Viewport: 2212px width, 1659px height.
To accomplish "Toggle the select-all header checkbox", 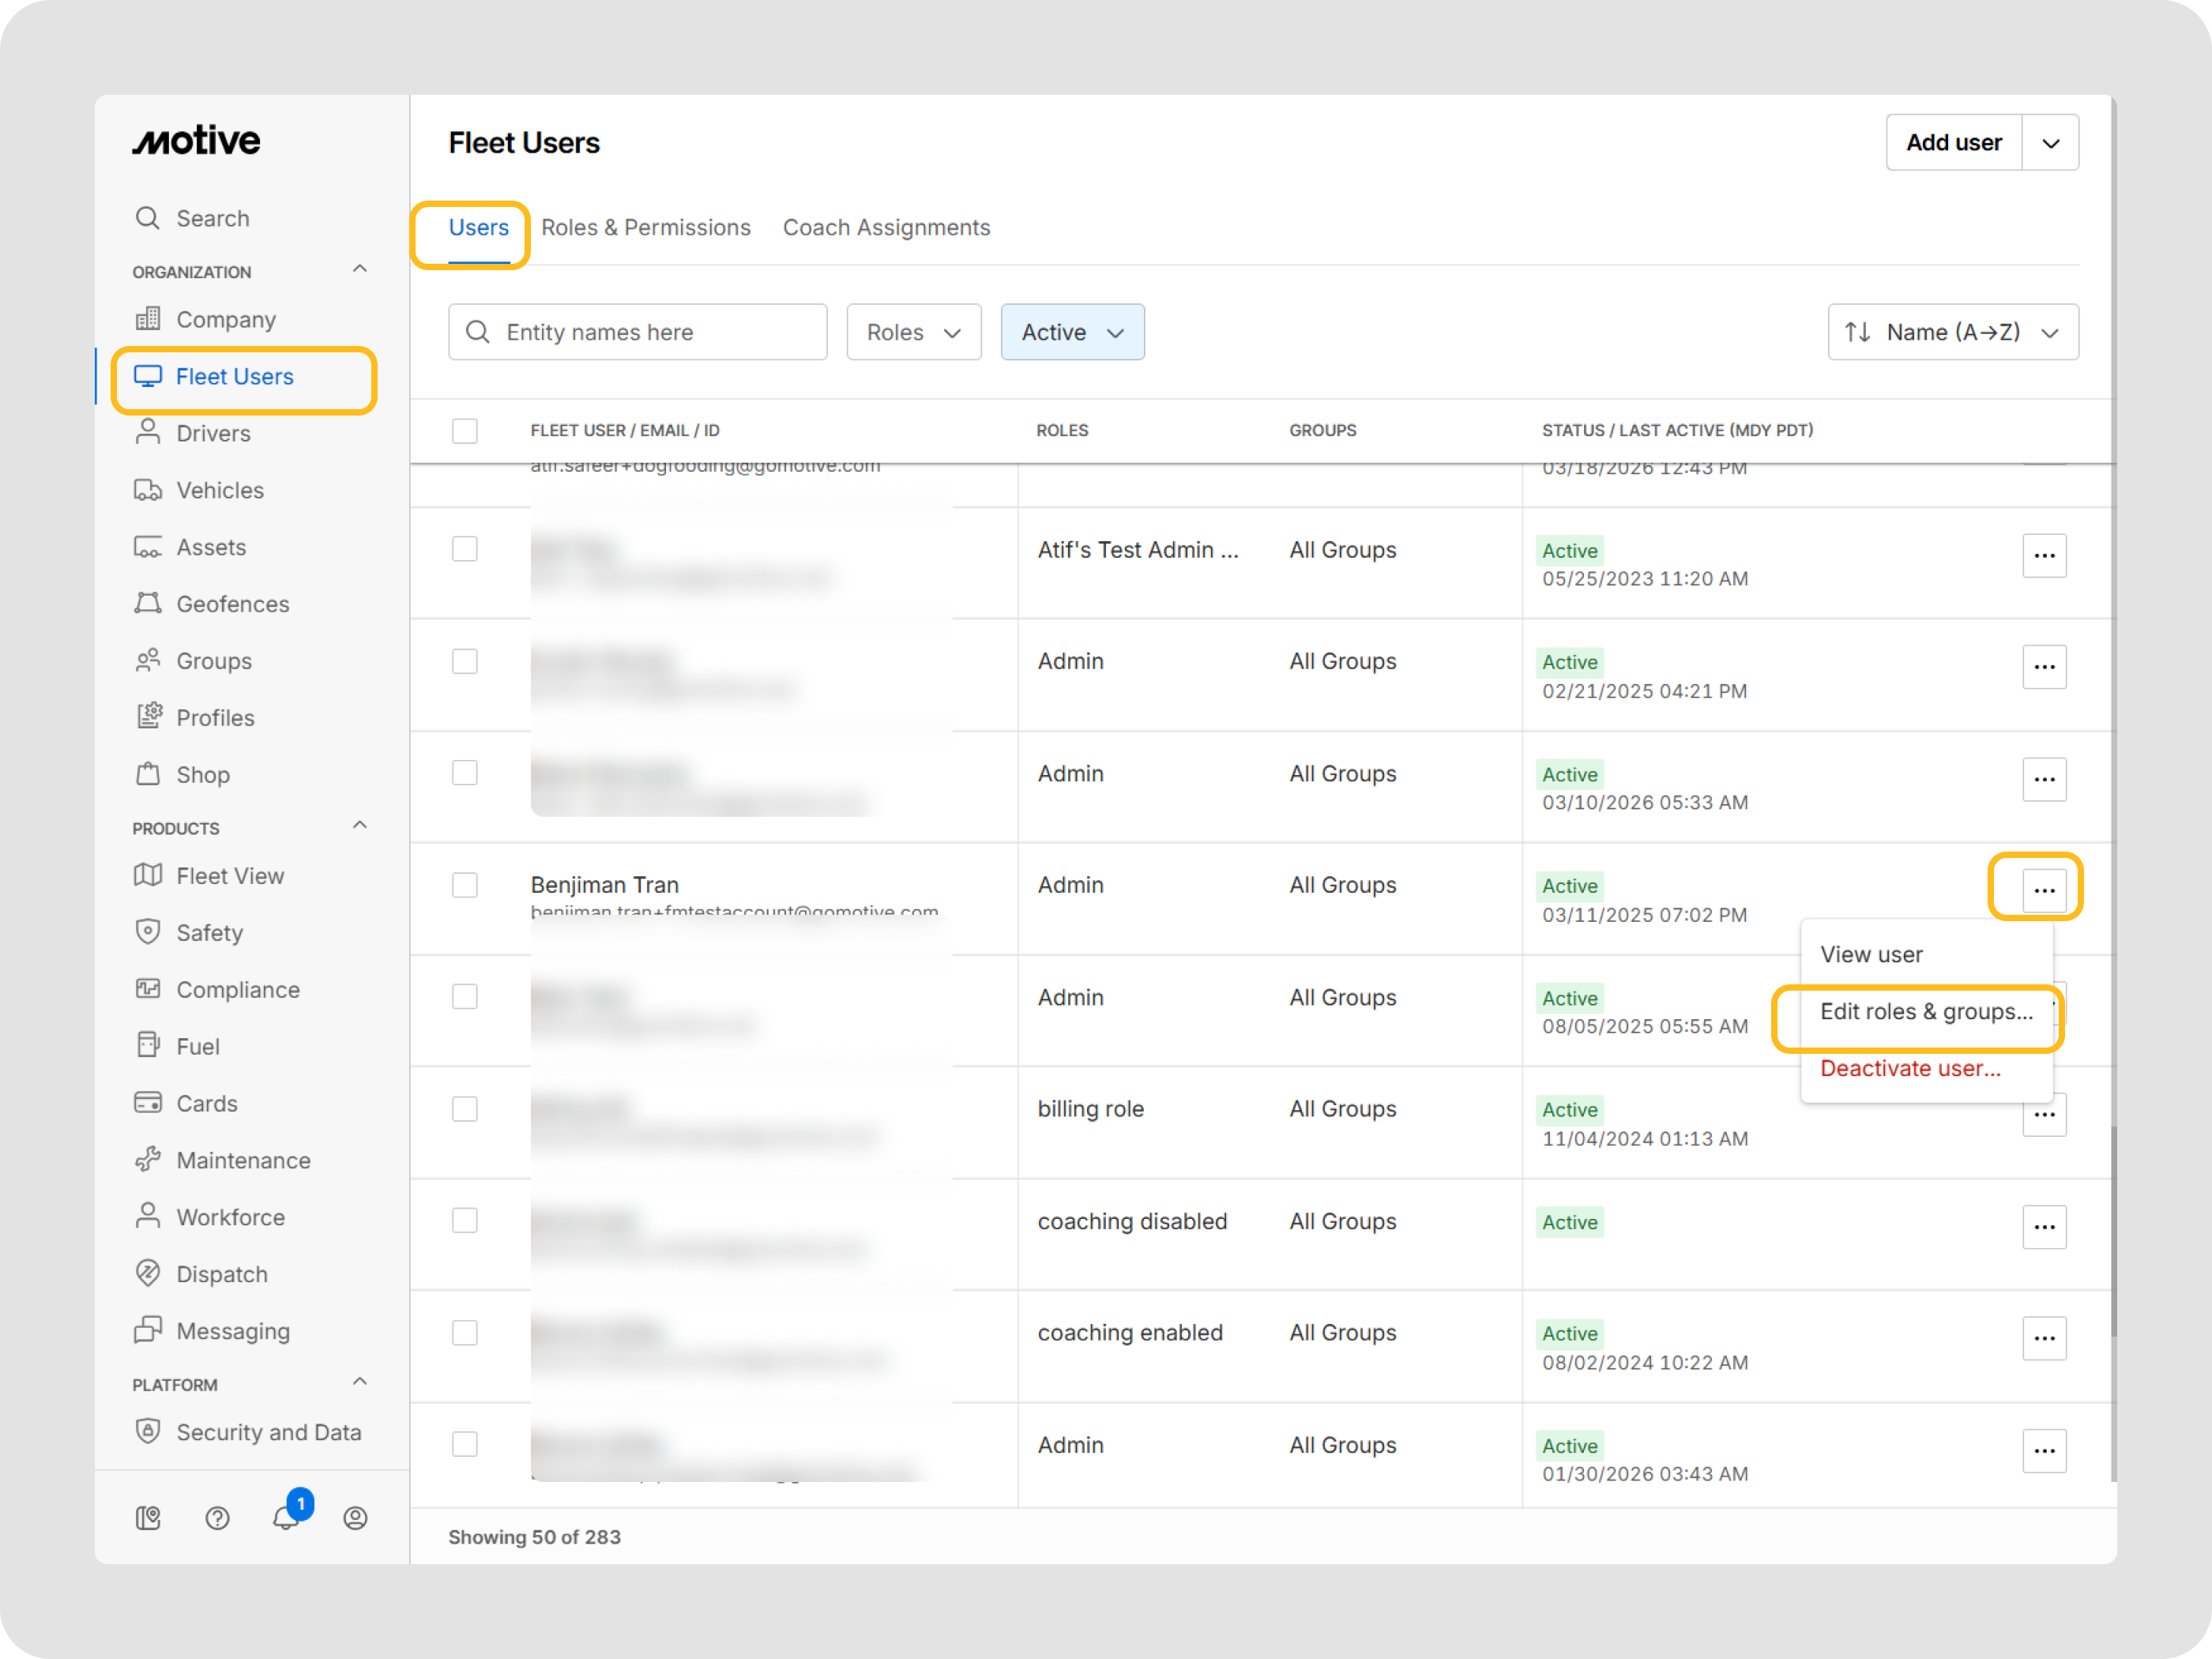I will pyautogui.click(x=465, y=431).
